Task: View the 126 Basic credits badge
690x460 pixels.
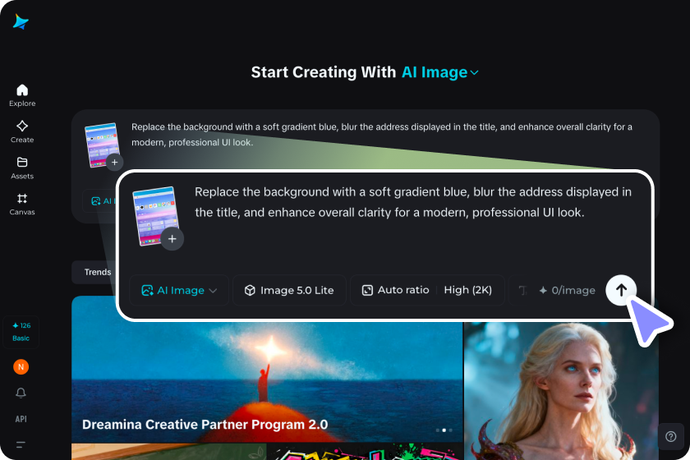Action: [x=21, y=332]
